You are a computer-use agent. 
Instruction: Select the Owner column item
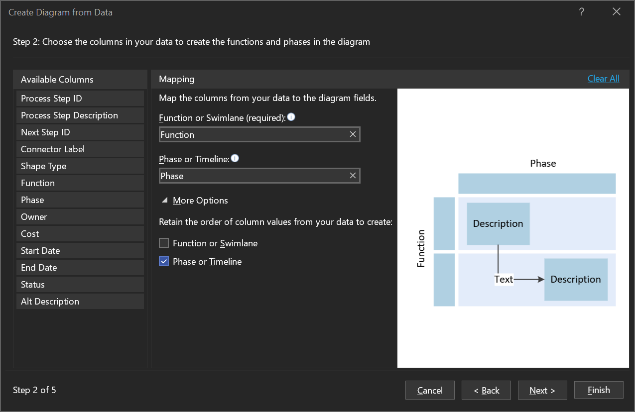click(x=80, y=217)
